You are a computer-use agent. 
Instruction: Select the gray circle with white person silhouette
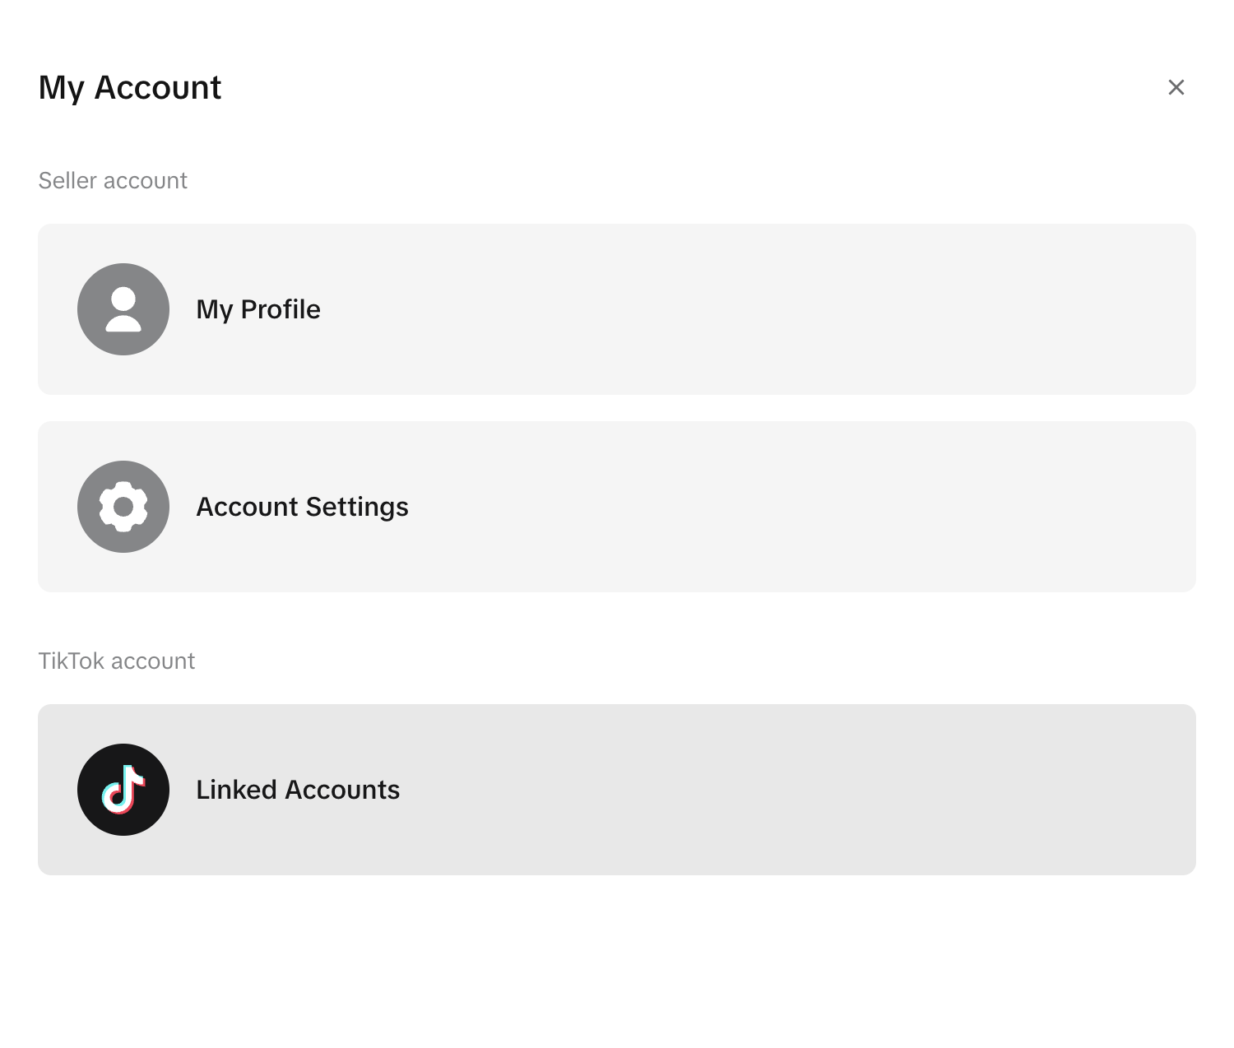pyautogui.click(x=123, y=309)
